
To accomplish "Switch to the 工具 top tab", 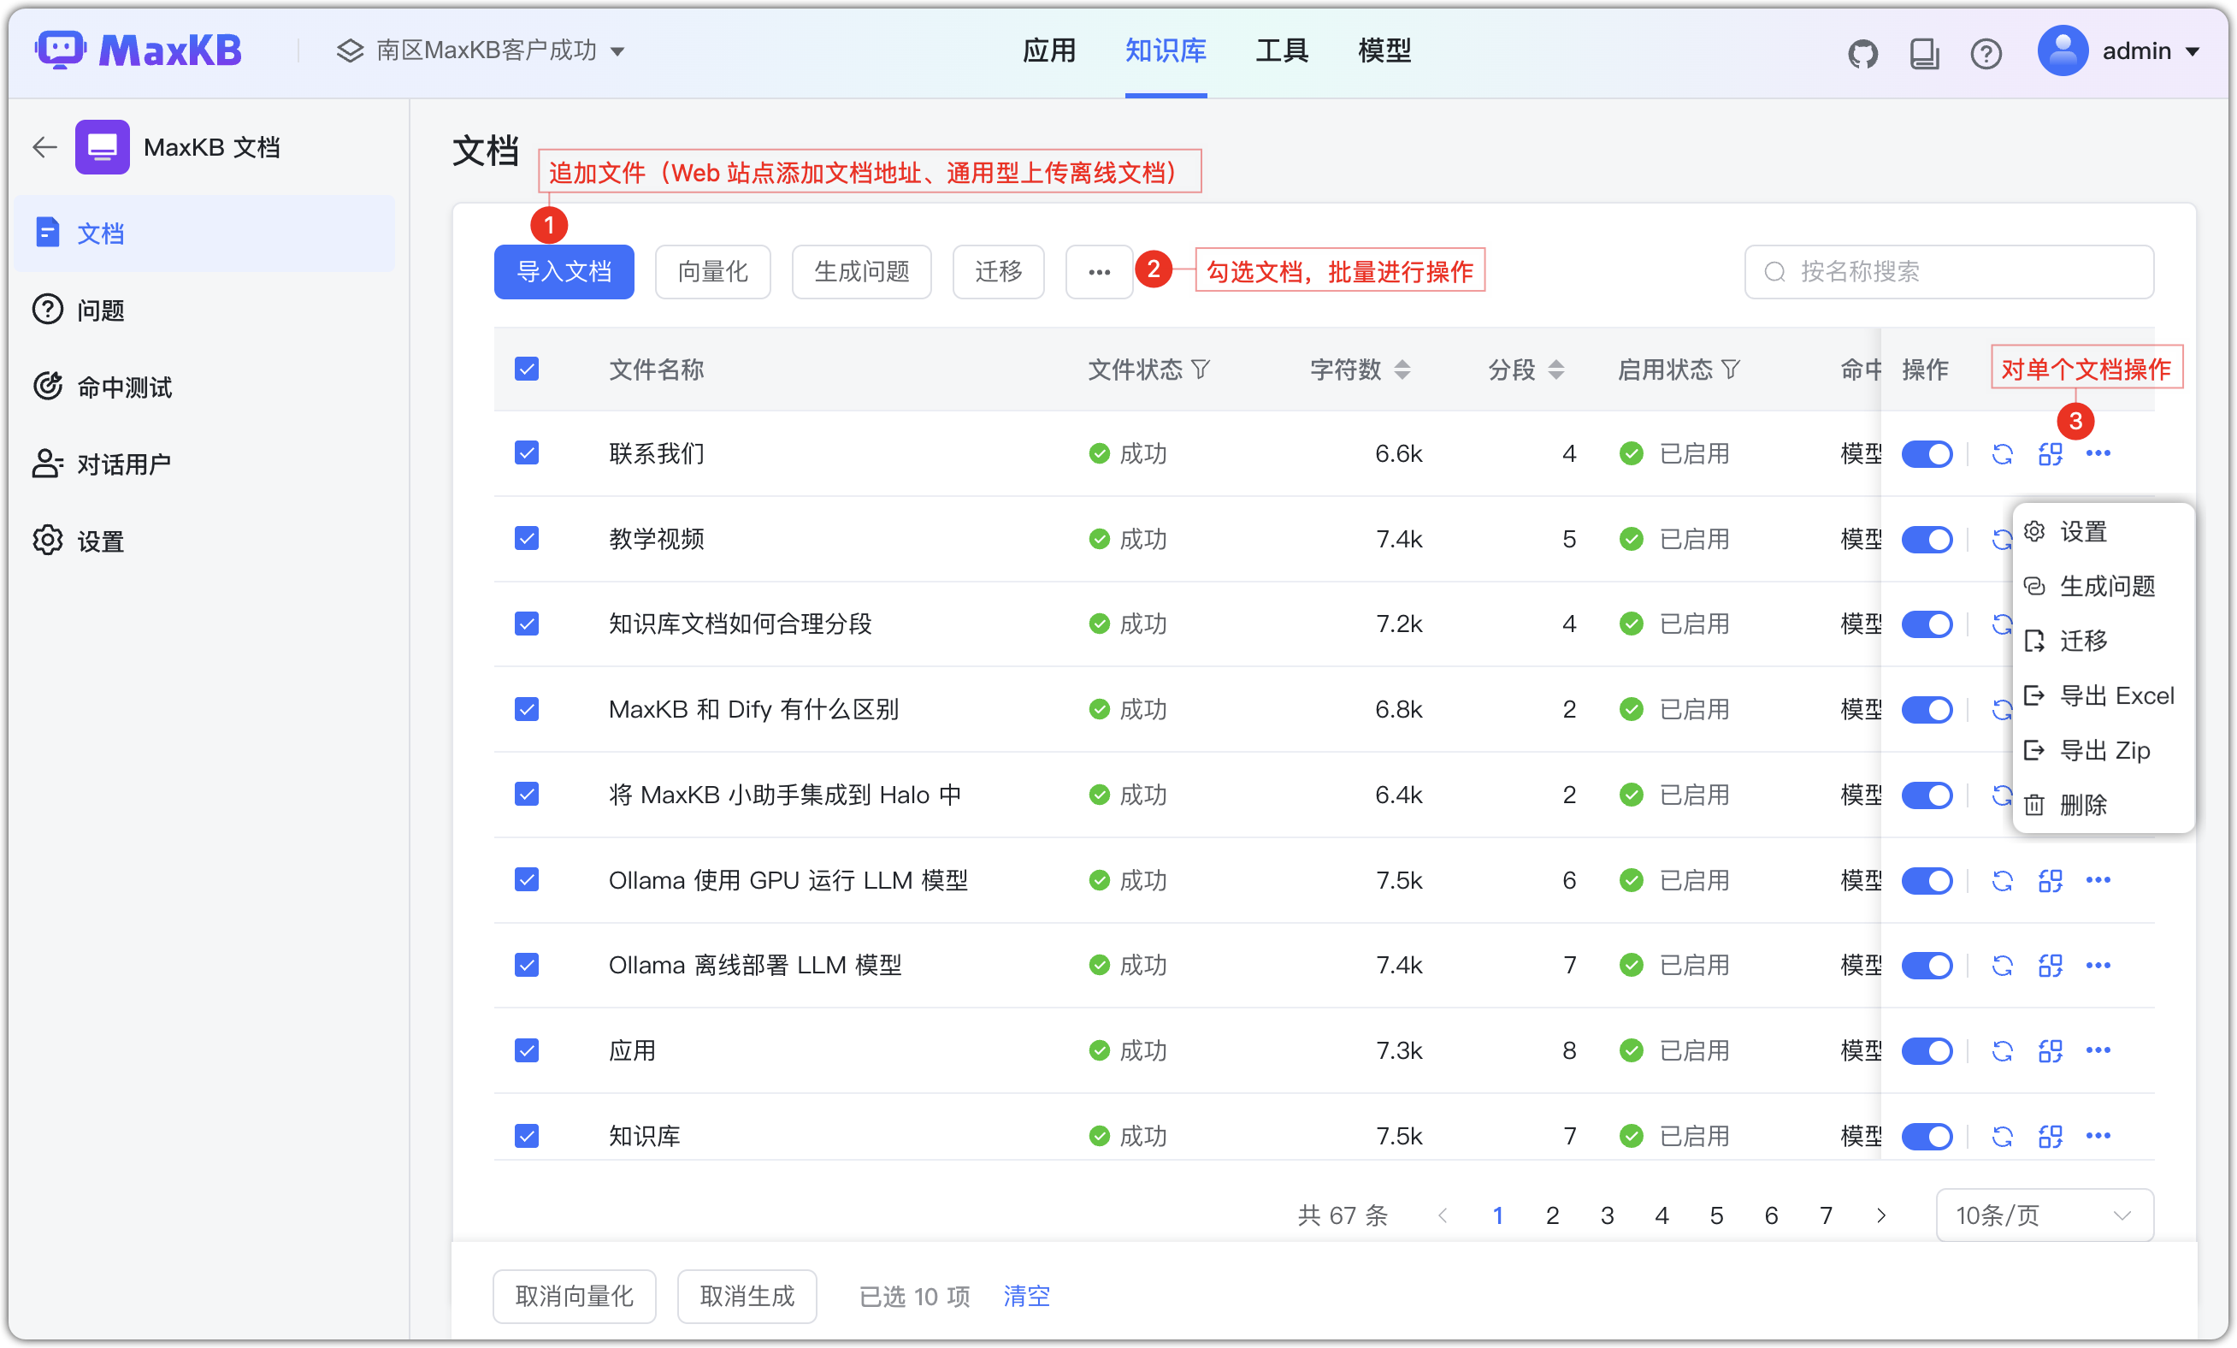I will (1281, 50).
